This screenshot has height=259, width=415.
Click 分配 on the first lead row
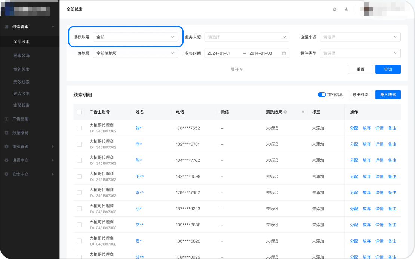click(x=354, y=128)
